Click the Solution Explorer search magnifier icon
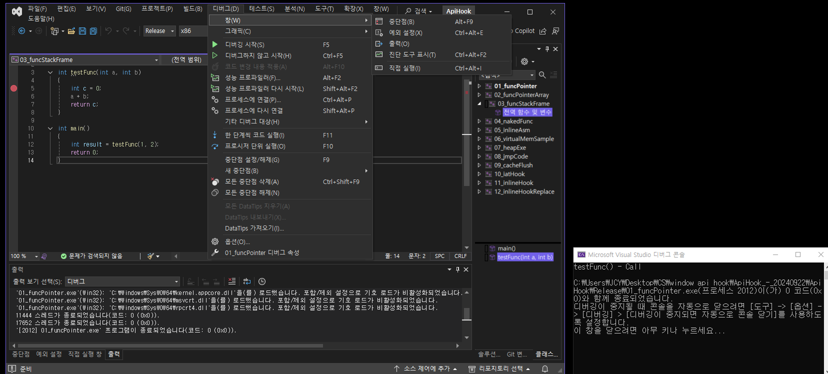 coord(542,75)
